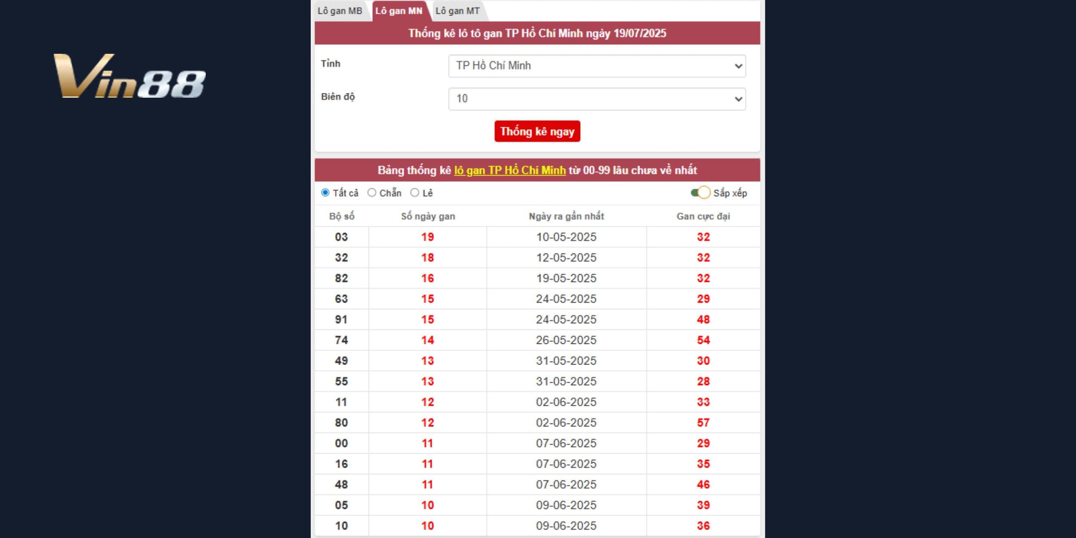Select number 05 in Bộ số column

(x=341, y=506)
